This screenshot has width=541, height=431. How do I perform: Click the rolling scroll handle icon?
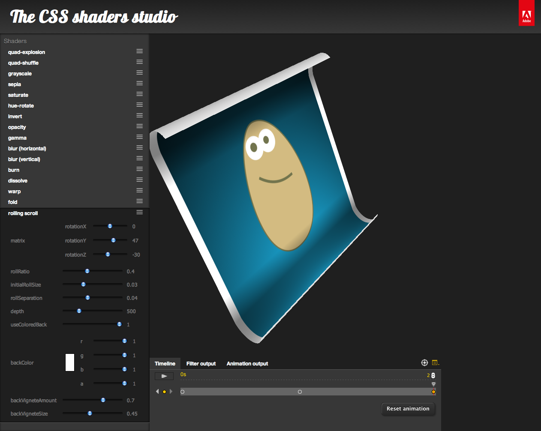click(139, 213)
